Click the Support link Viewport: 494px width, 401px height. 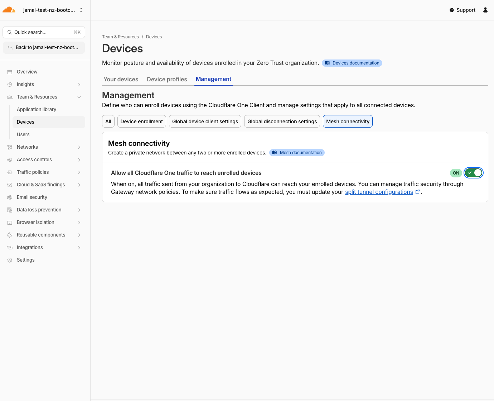(462, 10)
